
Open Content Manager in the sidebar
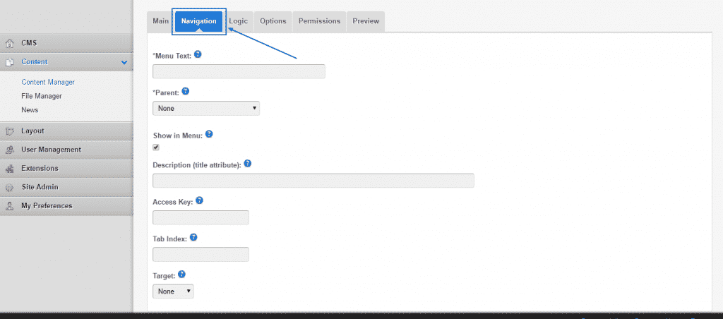[48, 82]
